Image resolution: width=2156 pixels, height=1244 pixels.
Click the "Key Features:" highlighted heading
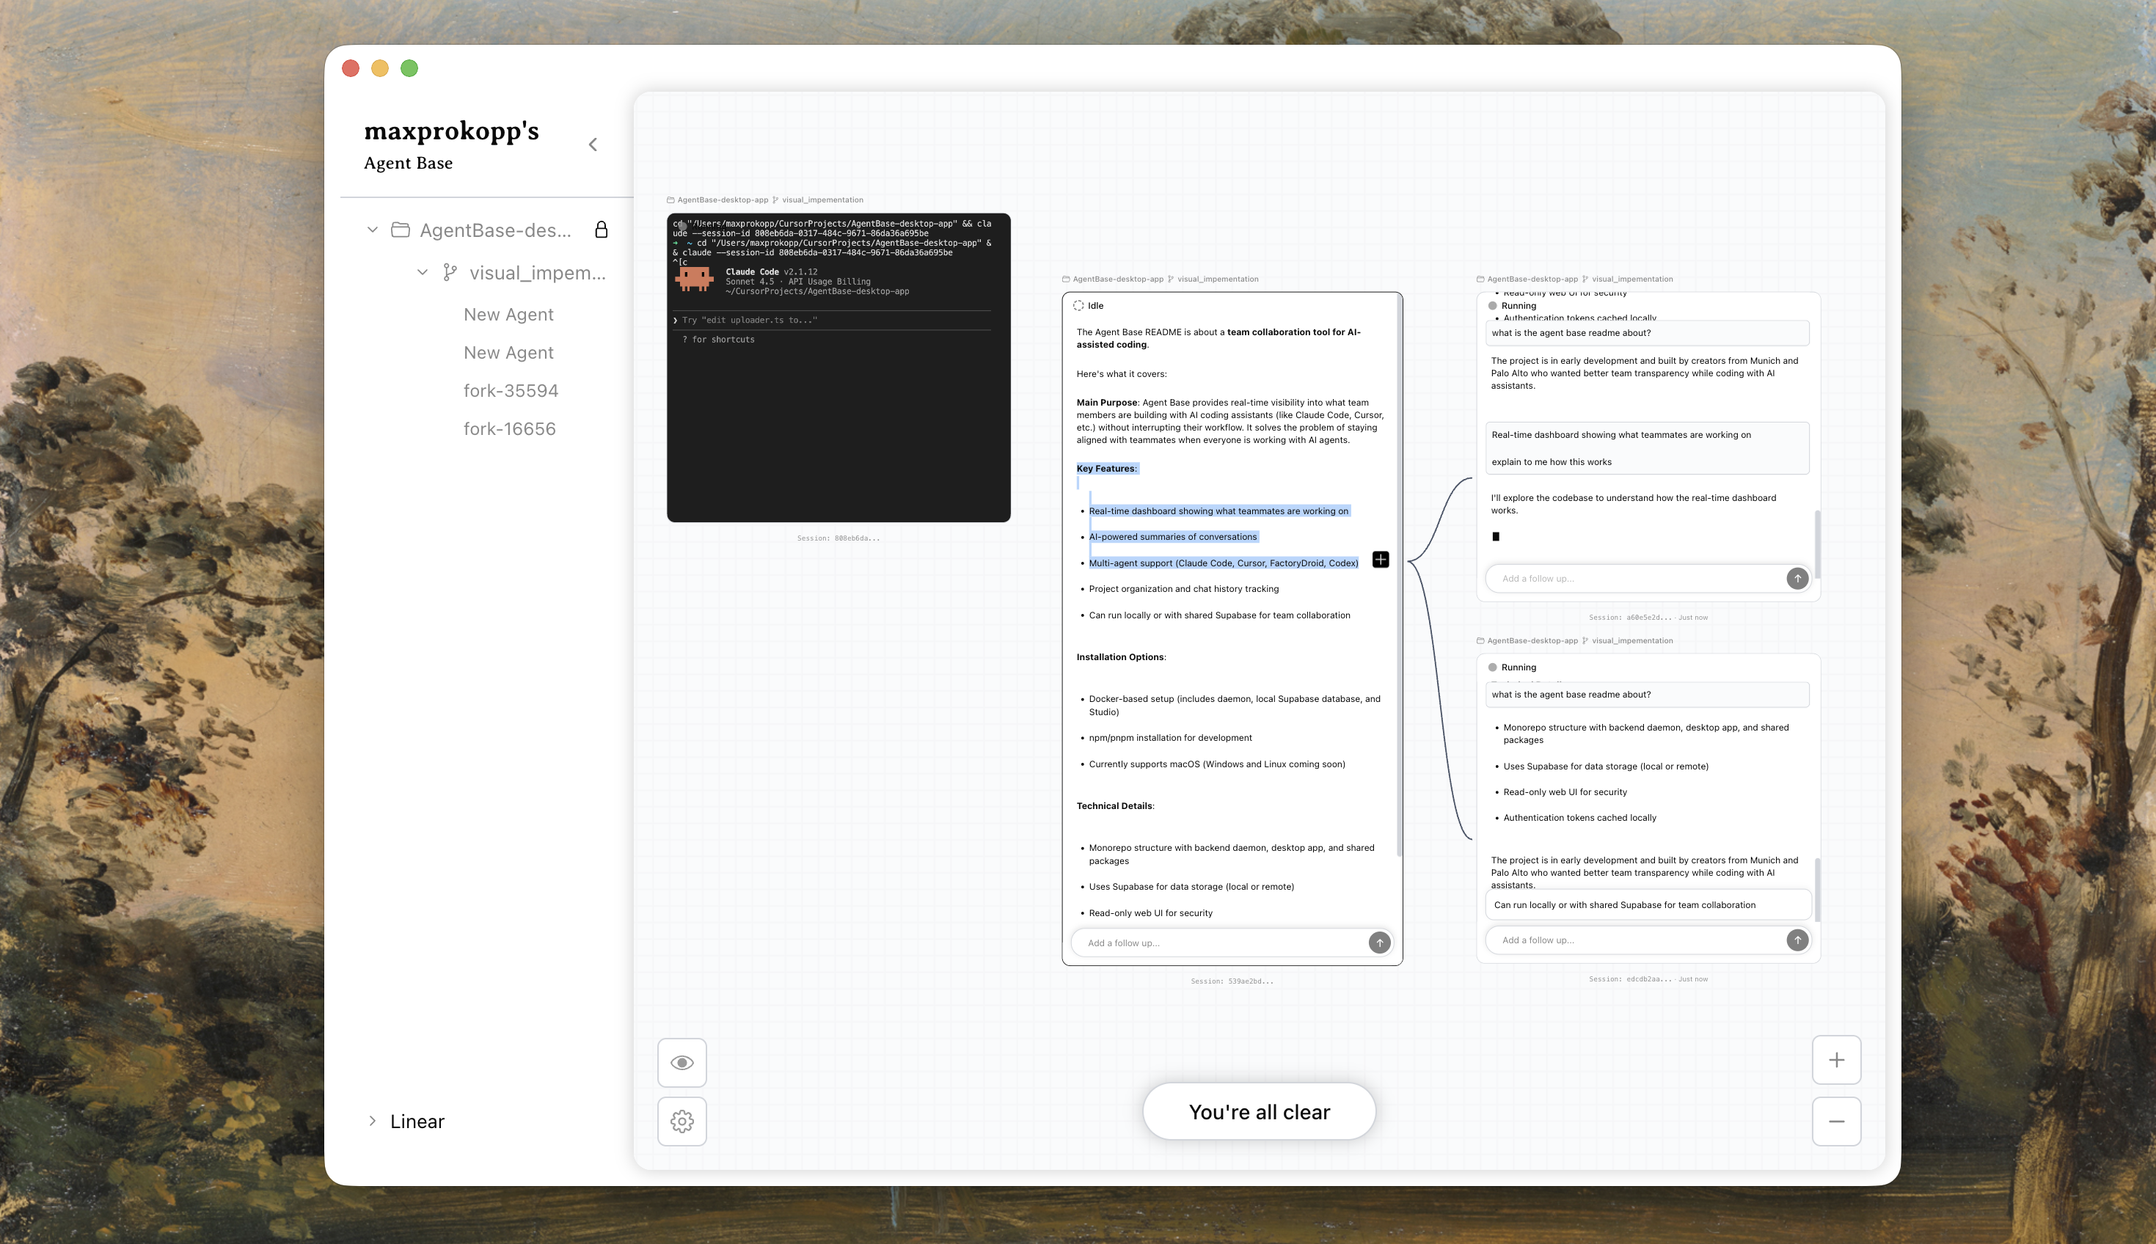tap(1107, 468)
